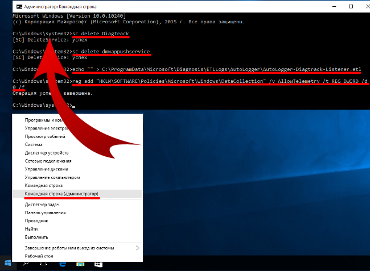370x271 pixels.
Task: Open "Диспетчер задач" menu entry
Action: 77,205
